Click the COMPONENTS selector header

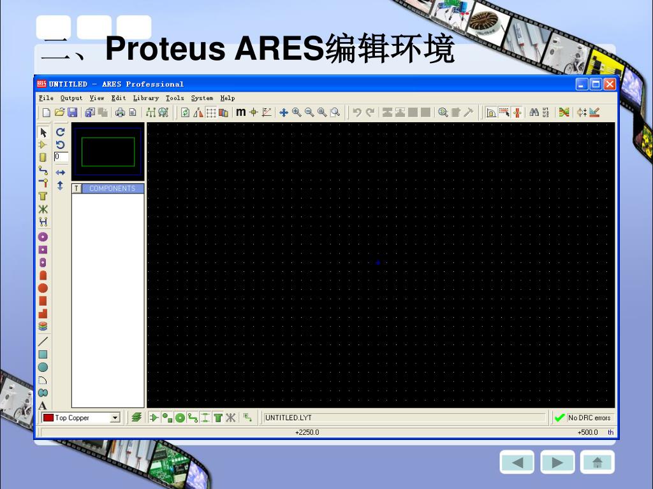tap(113, 188)
